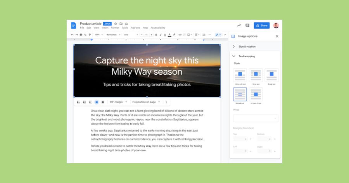The width and height of the screenshot is (349, 183).
Task: Open the editing mode pencil dropdown
Action: click(218, 35)
